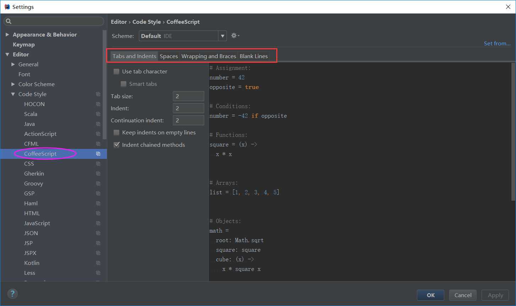516x306 pixels.
Task: Click the gear icon next to Scheme
Action: [x=235, y=35]
